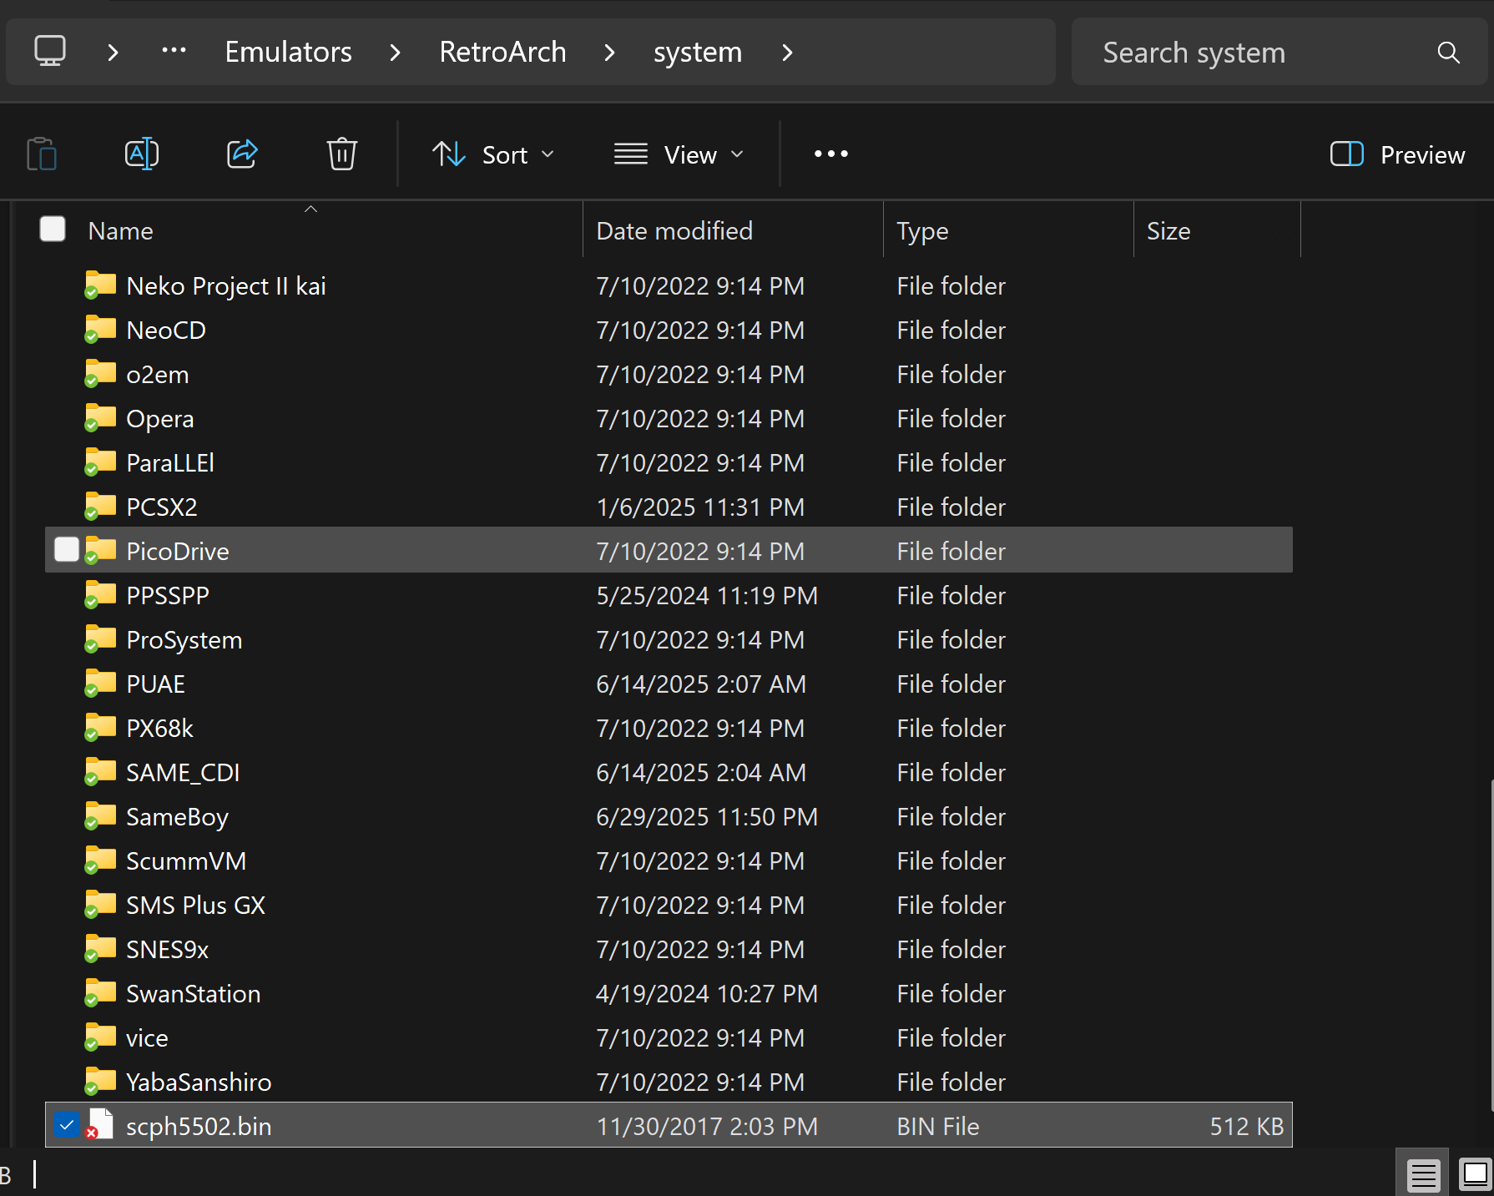Click SAME_CDI date 6/14/2025 2:04 AM
This screenshot has width=1494, height=1196.
(701, 772)
